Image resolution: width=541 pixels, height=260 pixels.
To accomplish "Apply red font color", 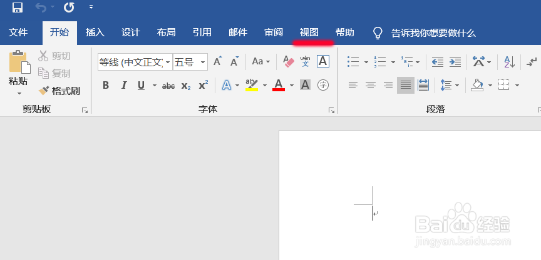I will [279, 85].
